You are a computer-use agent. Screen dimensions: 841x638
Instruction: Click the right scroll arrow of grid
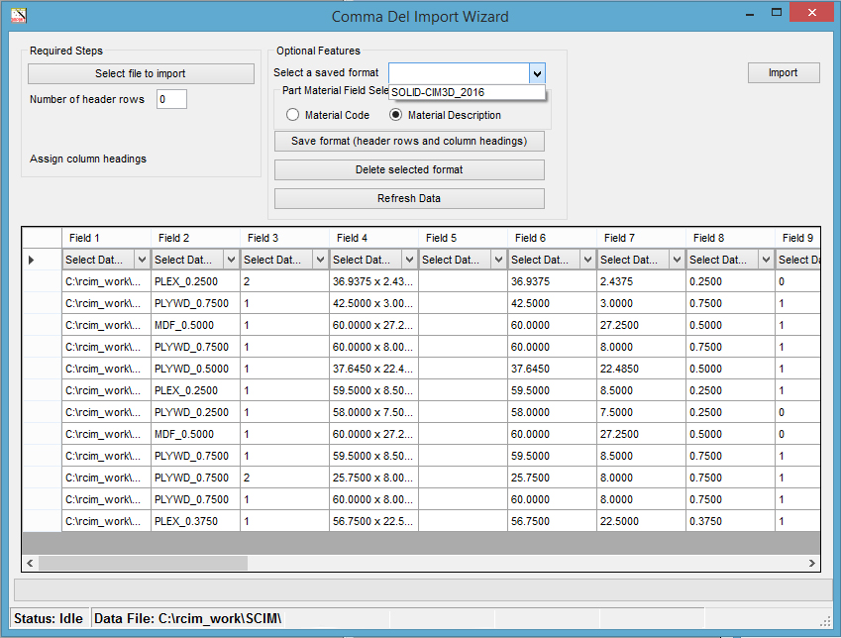(812, 563)
